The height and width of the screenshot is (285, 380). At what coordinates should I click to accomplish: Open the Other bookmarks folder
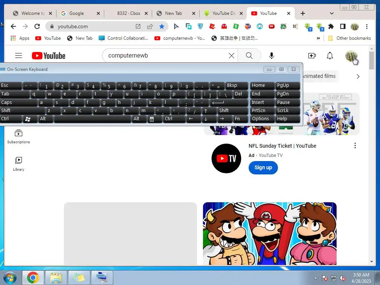click(349, 38)
